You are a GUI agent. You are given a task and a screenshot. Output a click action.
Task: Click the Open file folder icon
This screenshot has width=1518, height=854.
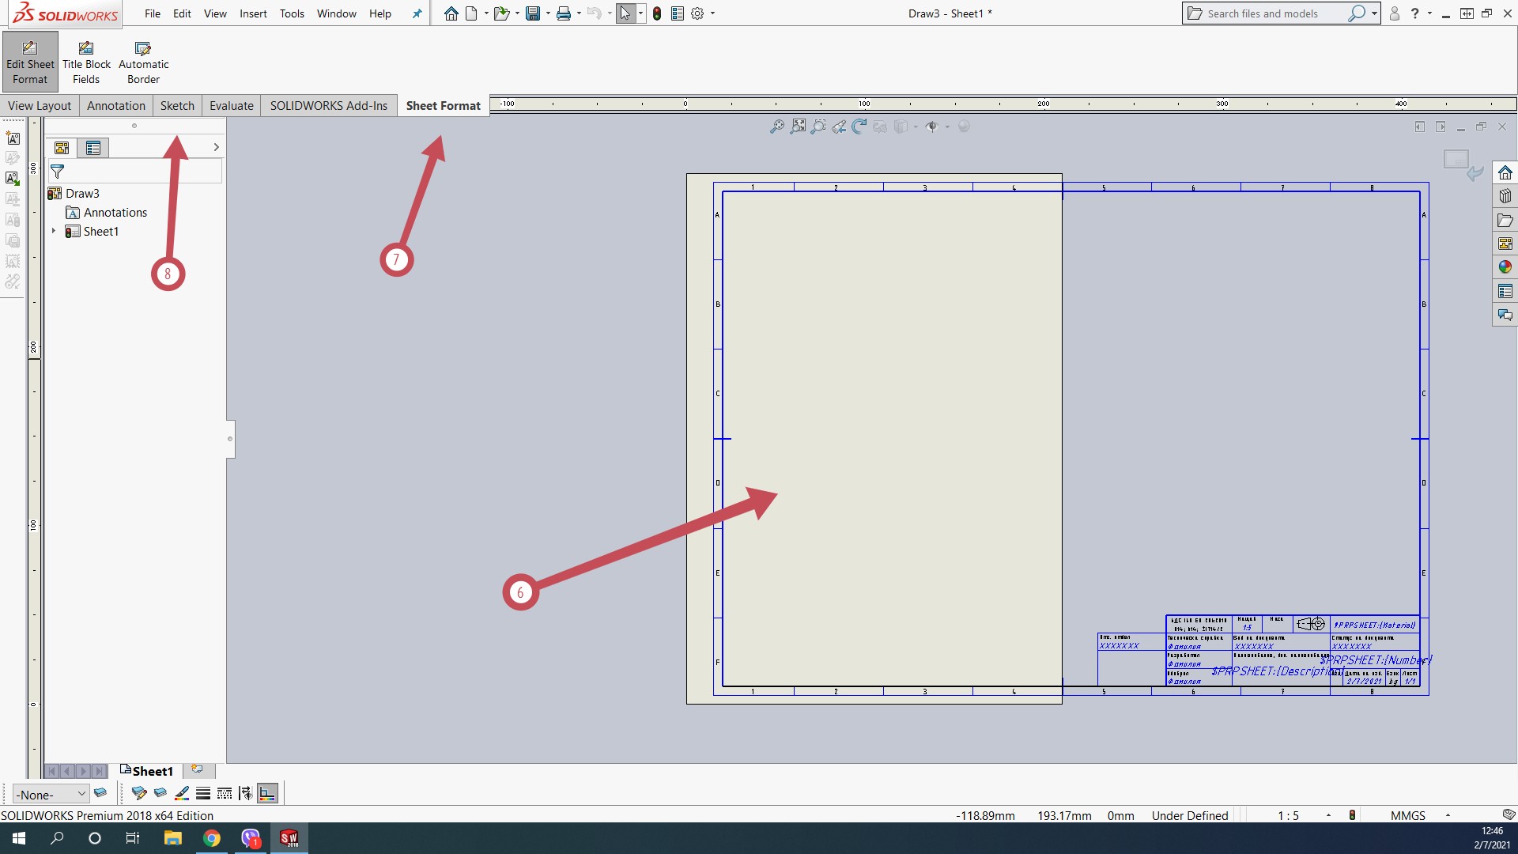point(501,13)
